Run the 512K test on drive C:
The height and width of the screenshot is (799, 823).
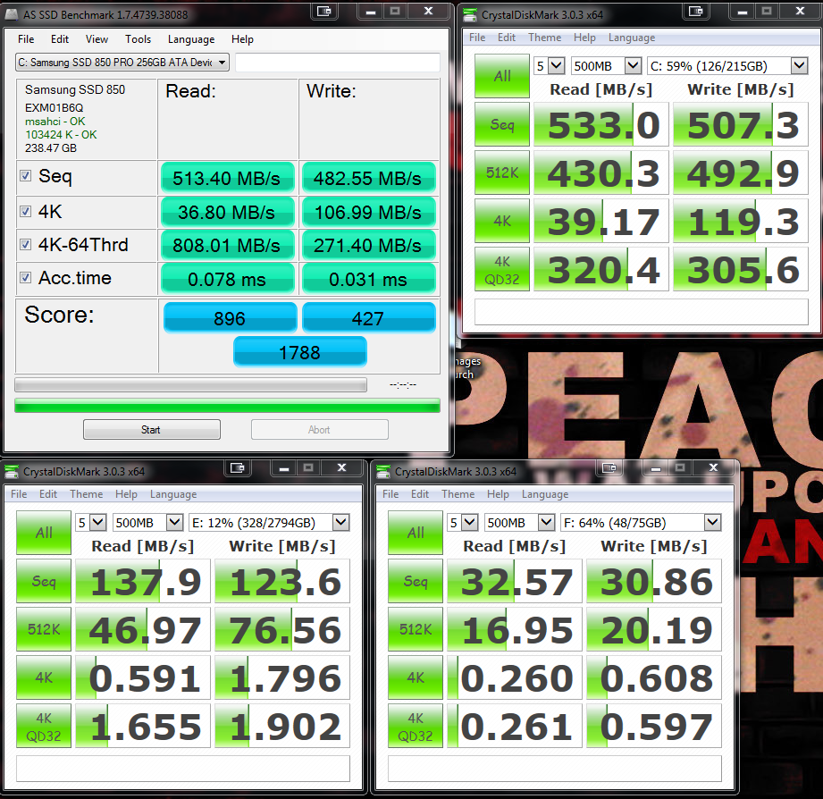click(502, 172)
